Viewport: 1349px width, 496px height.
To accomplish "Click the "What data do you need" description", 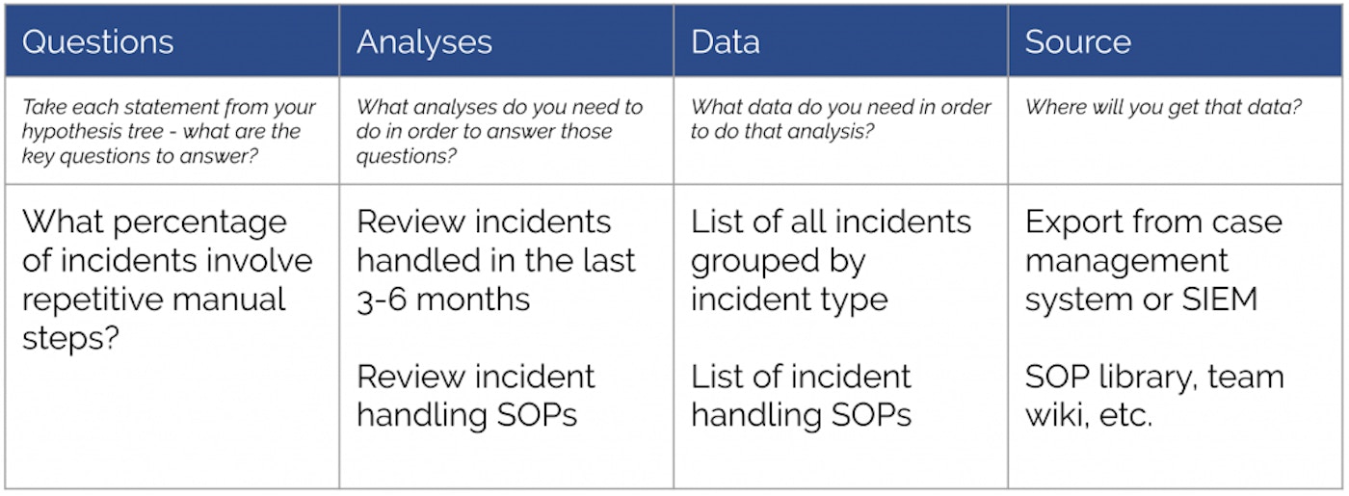I will (x=840, y=119).
